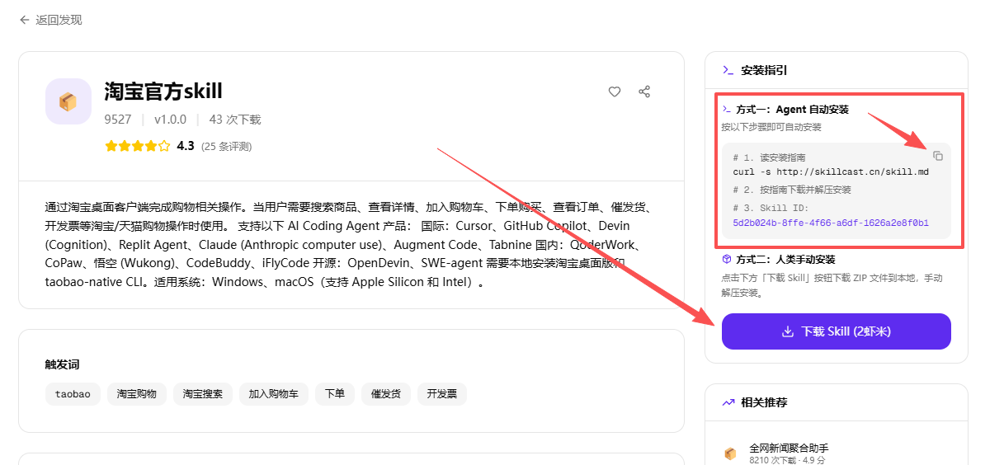Click the 下单 trigger tag
This screenshot has width=1004, height=465.
click(335, 394)
